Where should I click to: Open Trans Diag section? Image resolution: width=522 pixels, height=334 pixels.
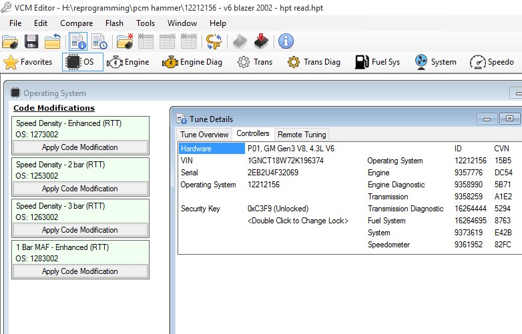click(314, 62)
